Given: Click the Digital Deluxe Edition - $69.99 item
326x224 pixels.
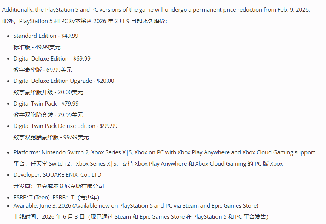Looking at the screenshot, I should (x=52, y=59).
